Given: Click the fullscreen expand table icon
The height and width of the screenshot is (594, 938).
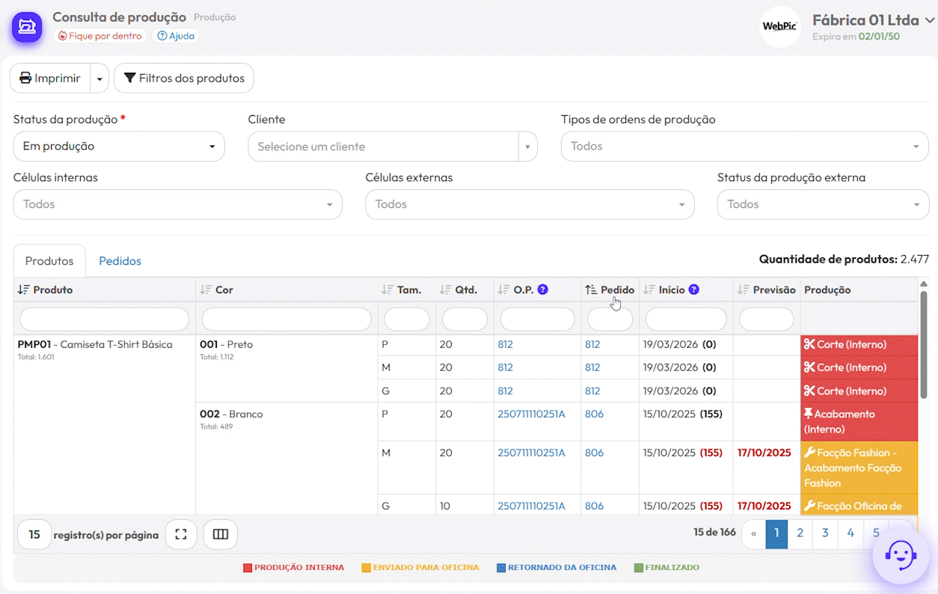Looking at the screenshot, I should click(x=180, y=535).
